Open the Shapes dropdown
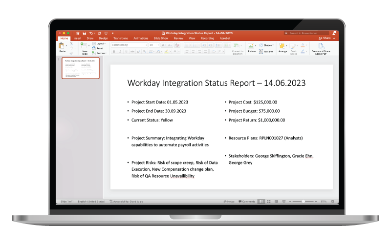This screenshot has height=244, width=391. coord(268,44)
